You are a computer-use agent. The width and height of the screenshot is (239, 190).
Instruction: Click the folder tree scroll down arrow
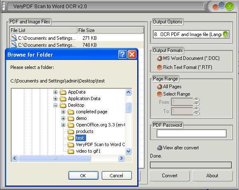[x=128, y=151]
